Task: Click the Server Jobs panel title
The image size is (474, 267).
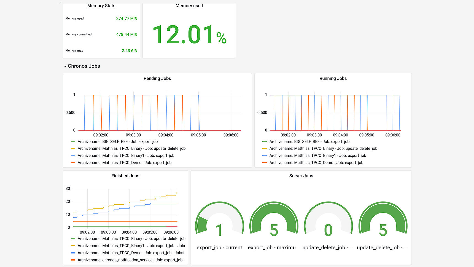Action: tap(301, 176)
